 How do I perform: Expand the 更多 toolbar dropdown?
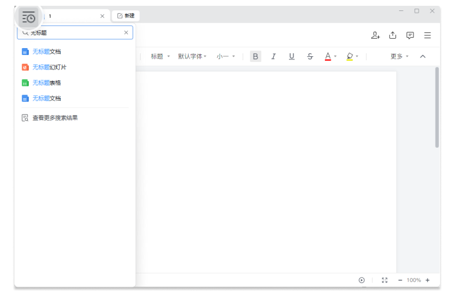click(400, 56)
